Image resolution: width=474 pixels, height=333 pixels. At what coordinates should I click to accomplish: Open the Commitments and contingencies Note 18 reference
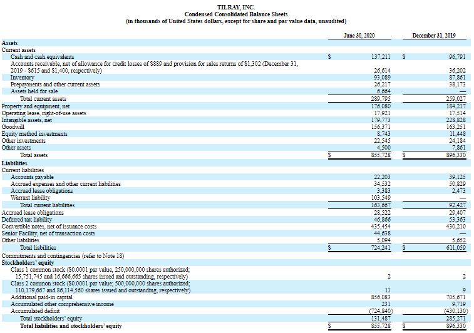point(63,255)
